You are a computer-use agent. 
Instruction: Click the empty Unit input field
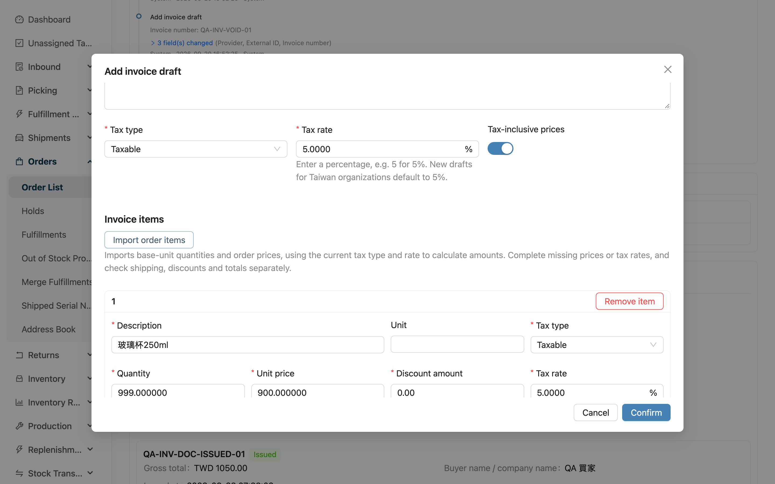coord(457,344)
